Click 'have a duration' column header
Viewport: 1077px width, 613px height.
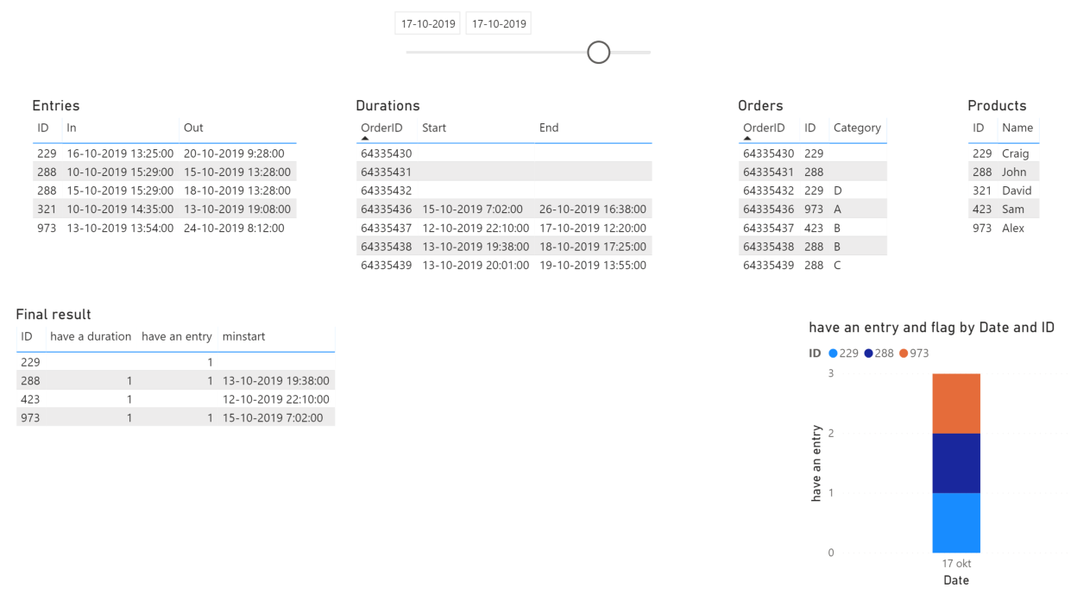coord(91,336)
